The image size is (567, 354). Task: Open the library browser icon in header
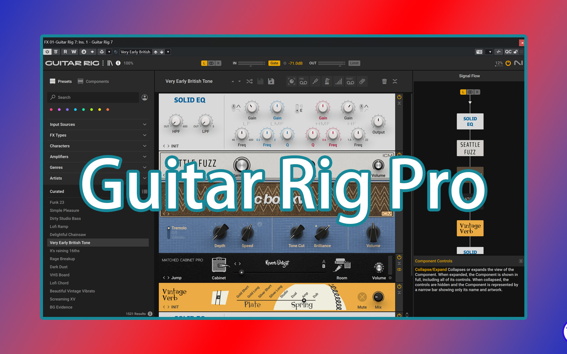(110, 63)
